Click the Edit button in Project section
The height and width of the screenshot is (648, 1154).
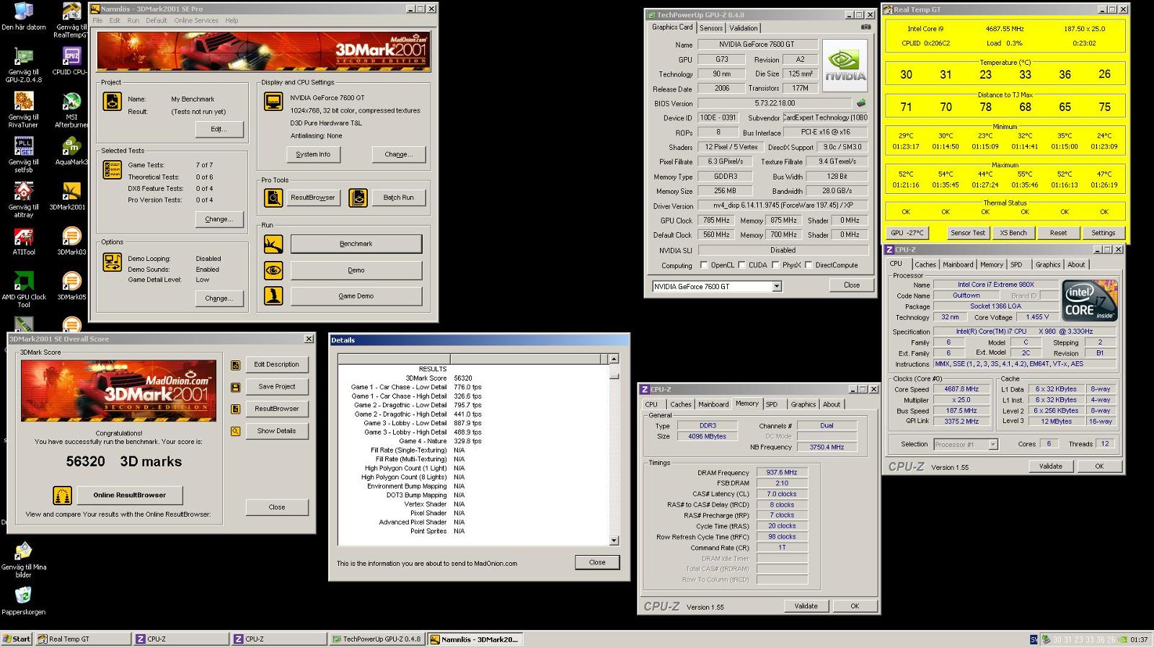(219, 129)
